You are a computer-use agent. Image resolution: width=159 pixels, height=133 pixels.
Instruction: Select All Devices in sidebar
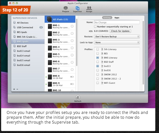(28, 23)
